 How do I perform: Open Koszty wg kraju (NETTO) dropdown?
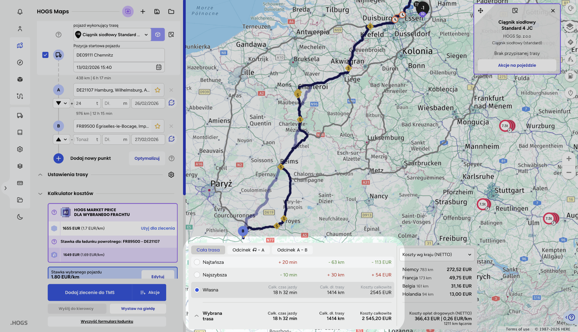[x=437, y=254]
